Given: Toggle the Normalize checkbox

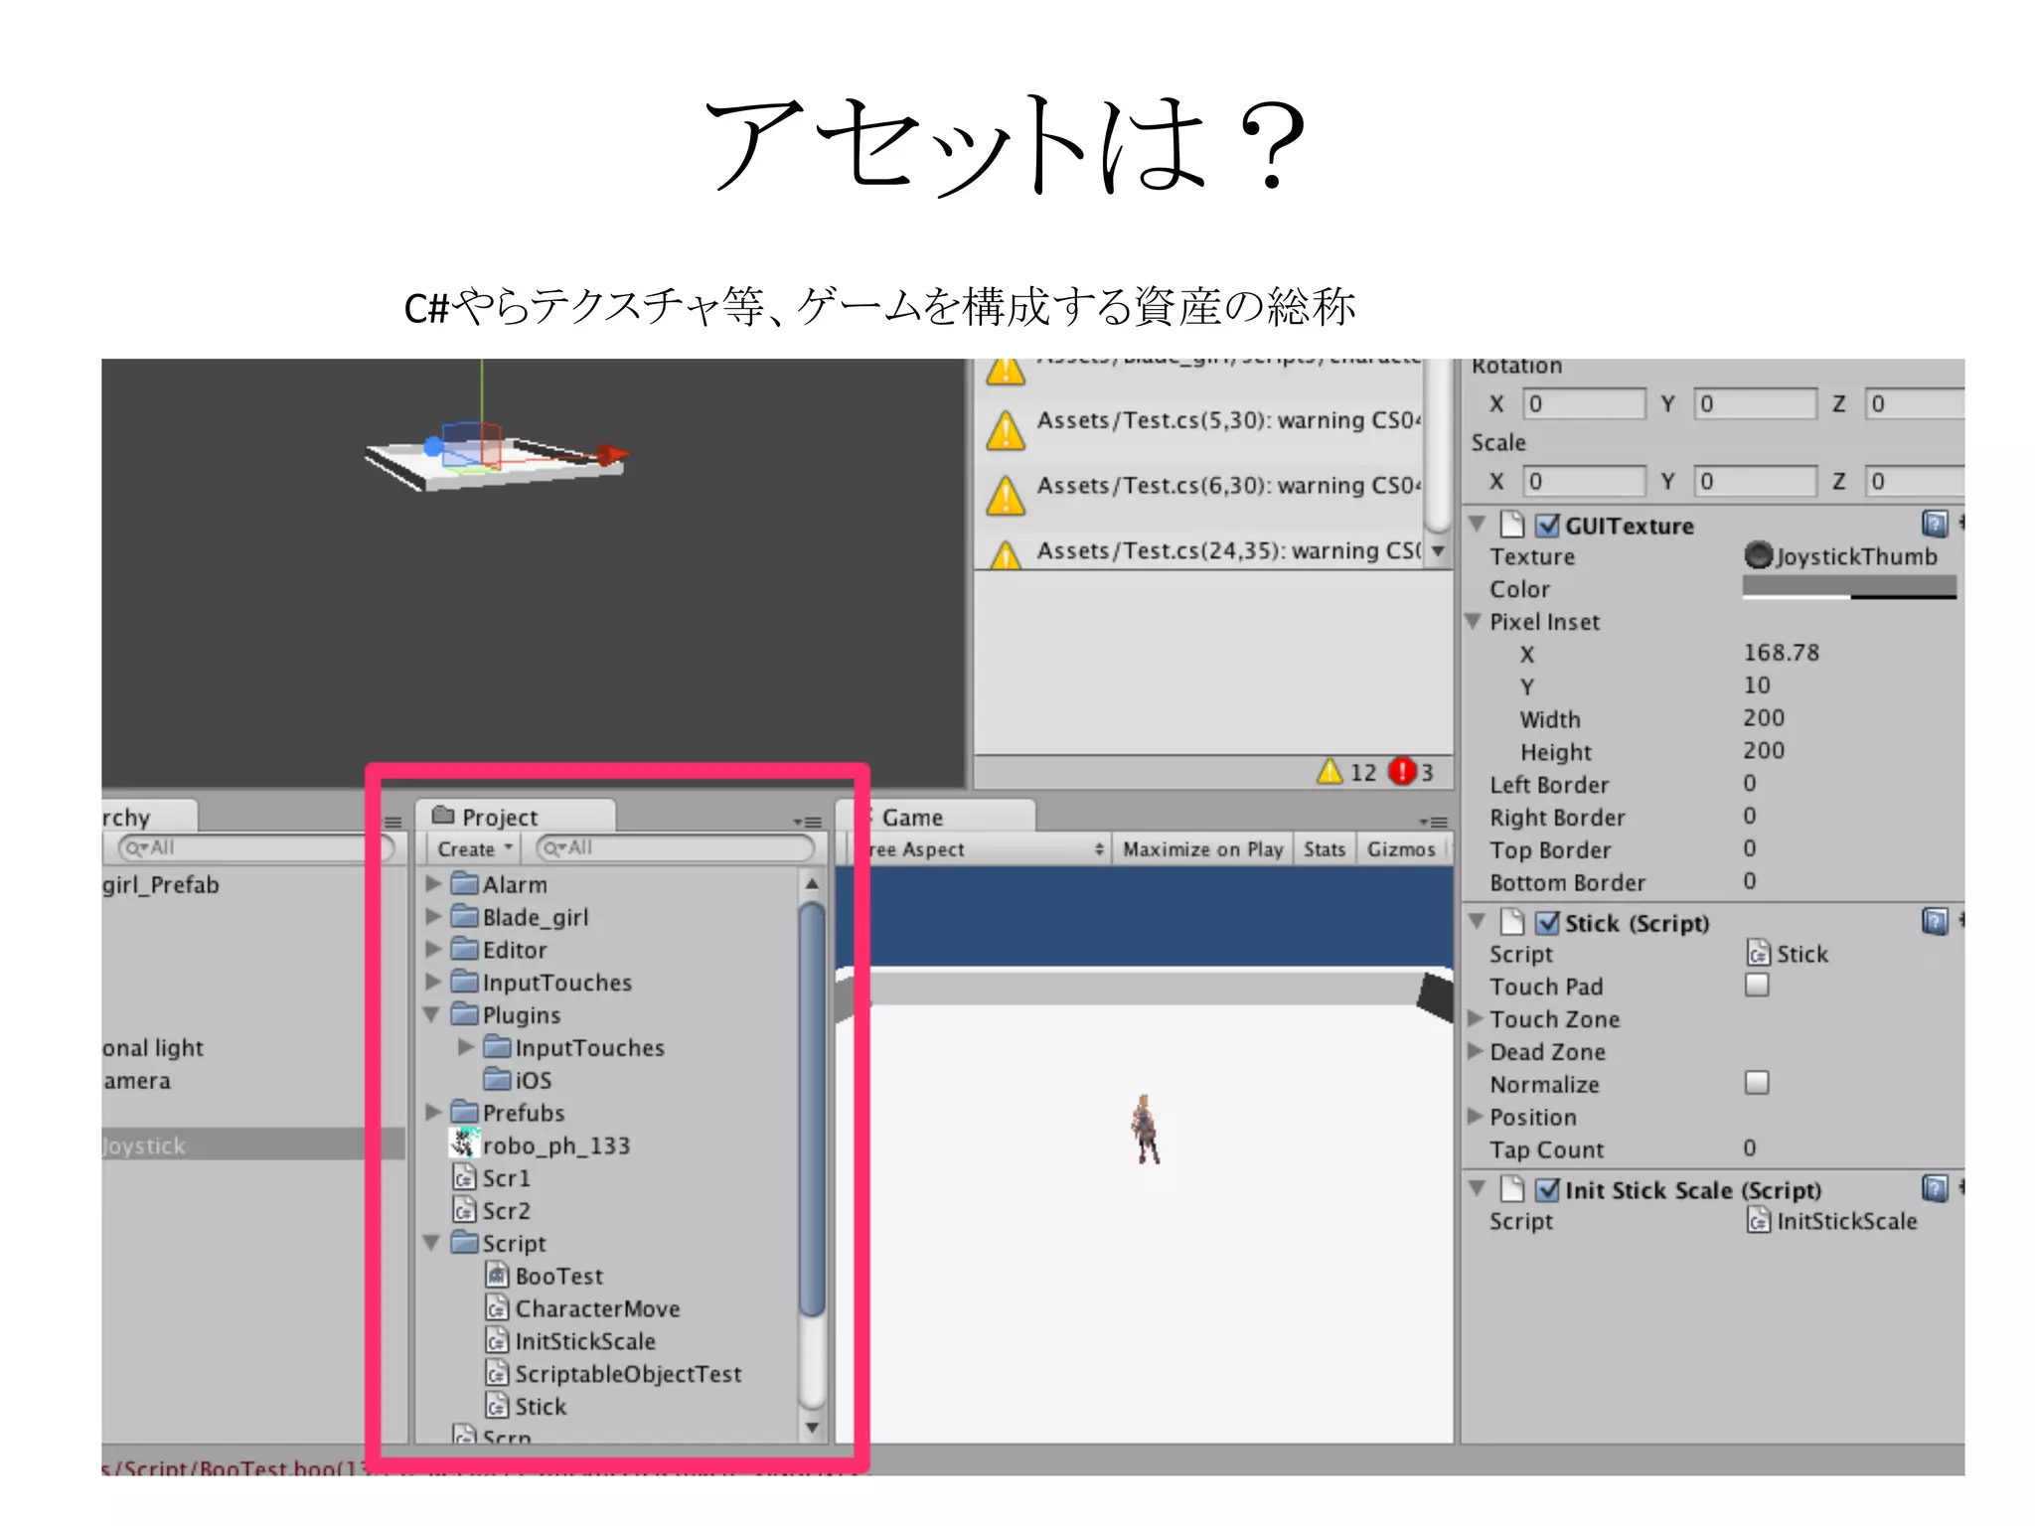Looking at the screenshot, I should point(1757,1082).
